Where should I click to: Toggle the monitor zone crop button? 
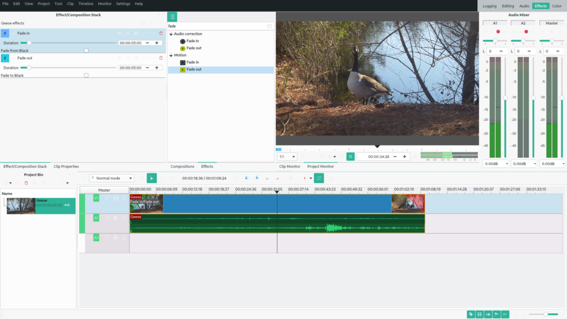pos(350,157)
